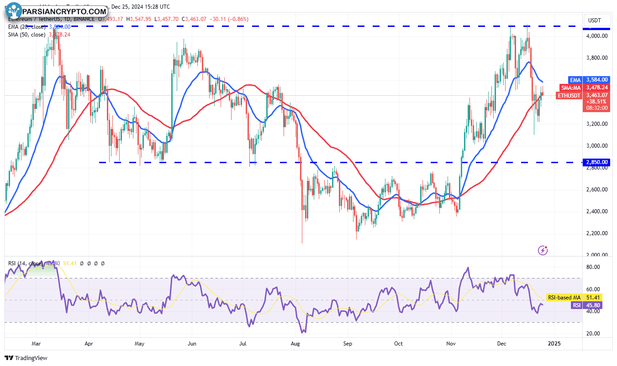This screenshot has height=366, width=617.
Task: Click the SMA value 3,478.24
Action: pos(596,88)
